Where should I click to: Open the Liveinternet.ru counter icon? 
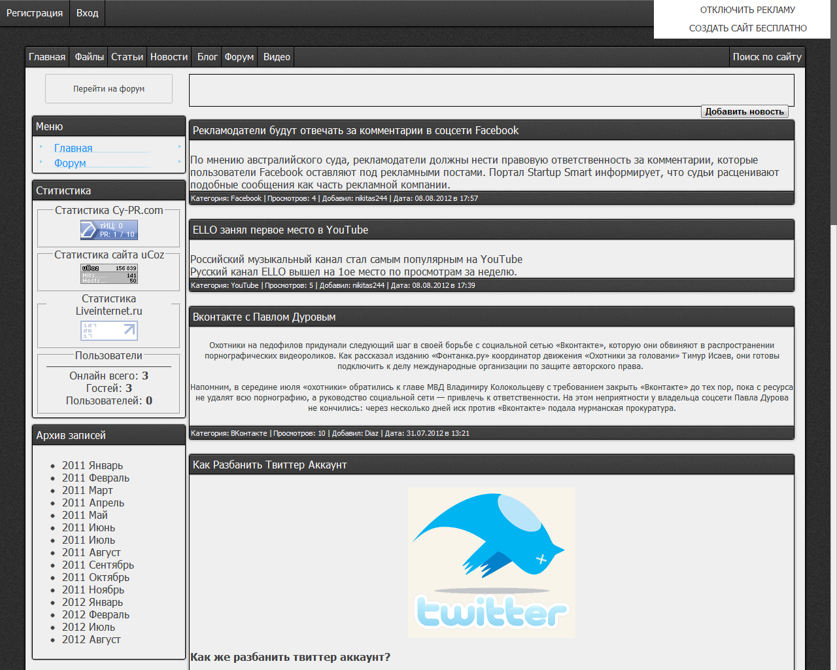click(x=109, y=330)
